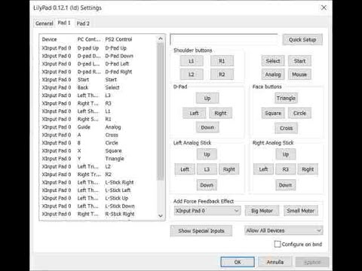362x271 pixels.
Task: Select the Circle binding row
Action: (98, 143)
